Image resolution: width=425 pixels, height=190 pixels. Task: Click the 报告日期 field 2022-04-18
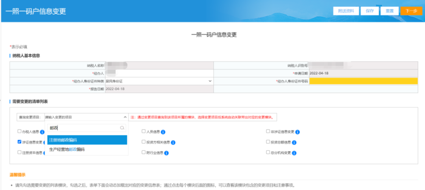[x=159, y=89]
